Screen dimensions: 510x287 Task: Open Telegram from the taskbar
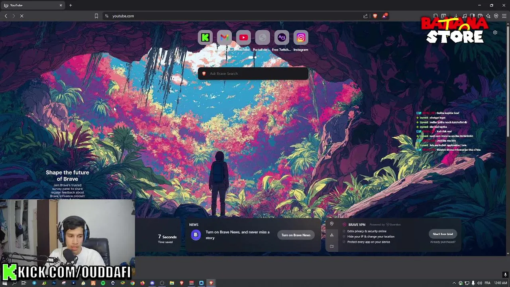34,283
